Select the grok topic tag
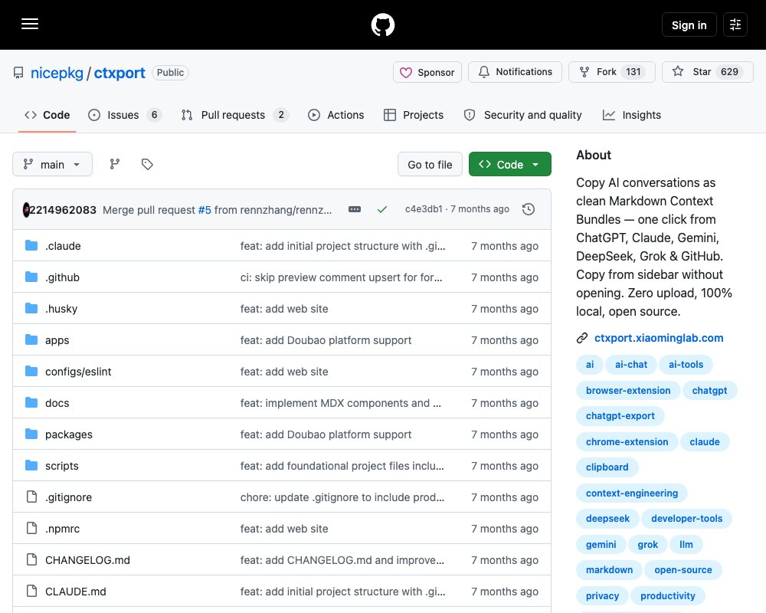The width and height of the screenshot is (766, 613). coord(647,544)
